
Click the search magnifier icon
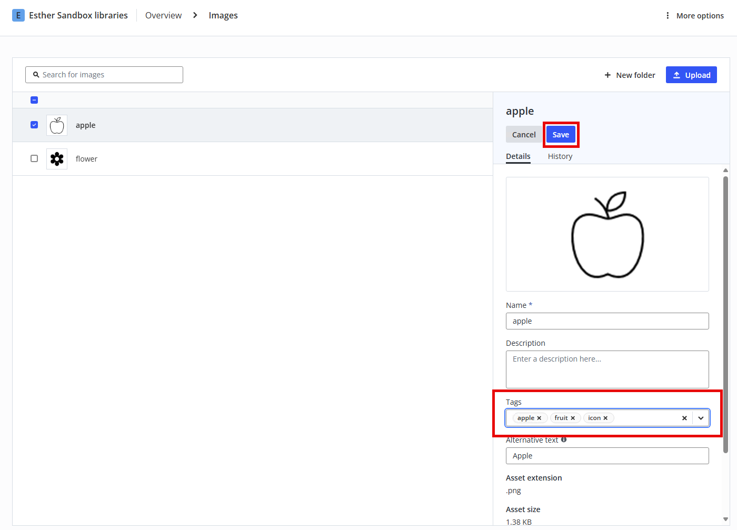point(36,75)
